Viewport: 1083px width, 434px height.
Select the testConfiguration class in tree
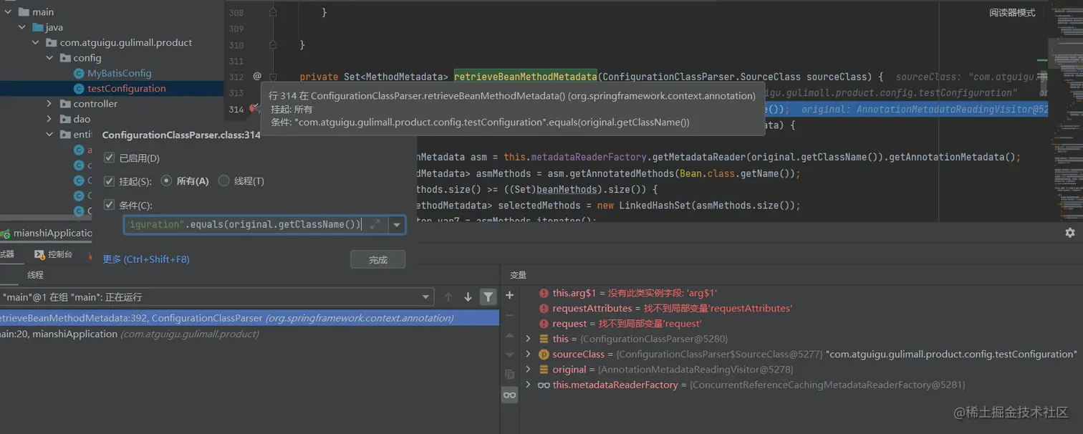coord(126,89)
